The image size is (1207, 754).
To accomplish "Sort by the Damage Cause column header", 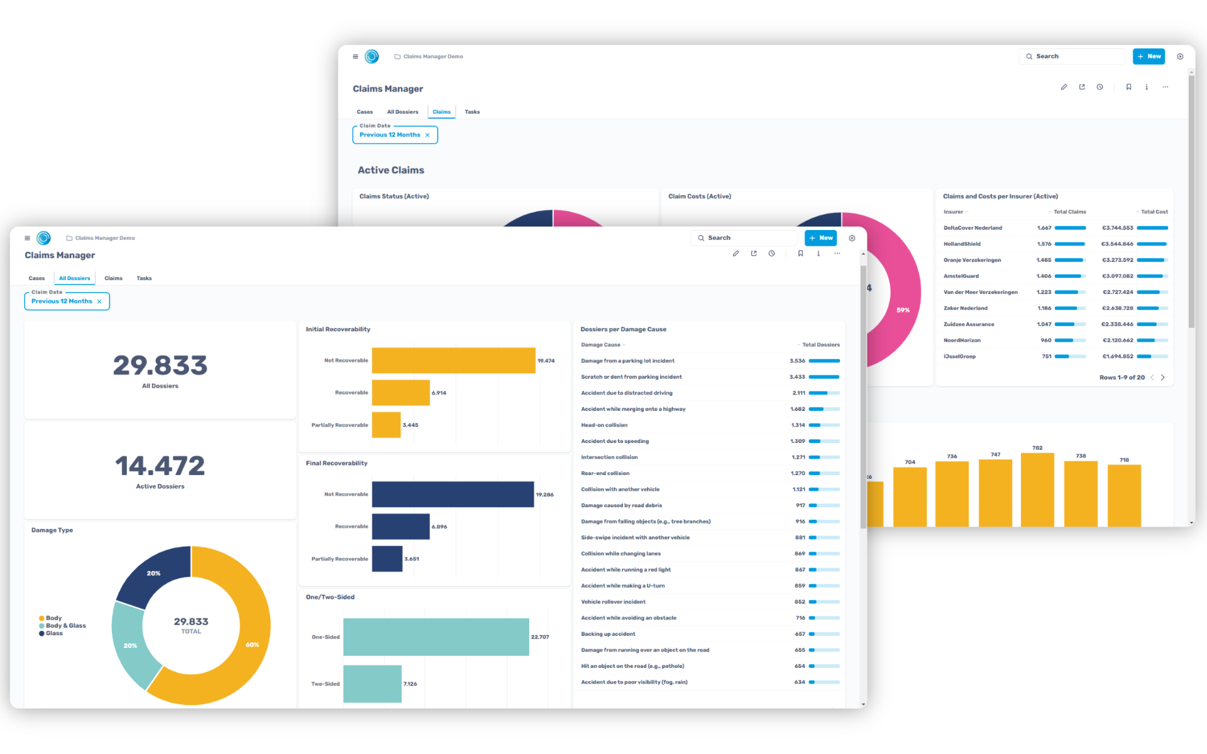I will tap(600, 345).
